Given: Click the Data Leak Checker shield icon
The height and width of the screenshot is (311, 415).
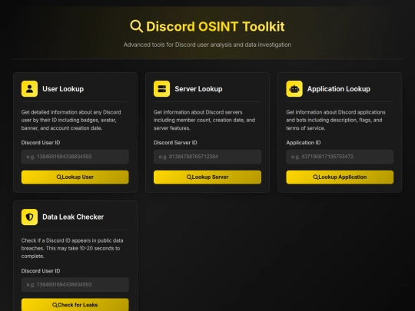Looking at the screenshot, I should tap(29, 217).
